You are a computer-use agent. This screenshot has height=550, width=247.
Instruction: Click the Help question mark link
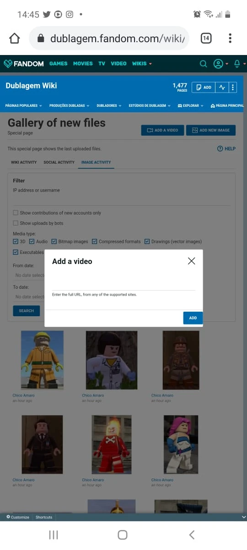click(x=226, y=148)
